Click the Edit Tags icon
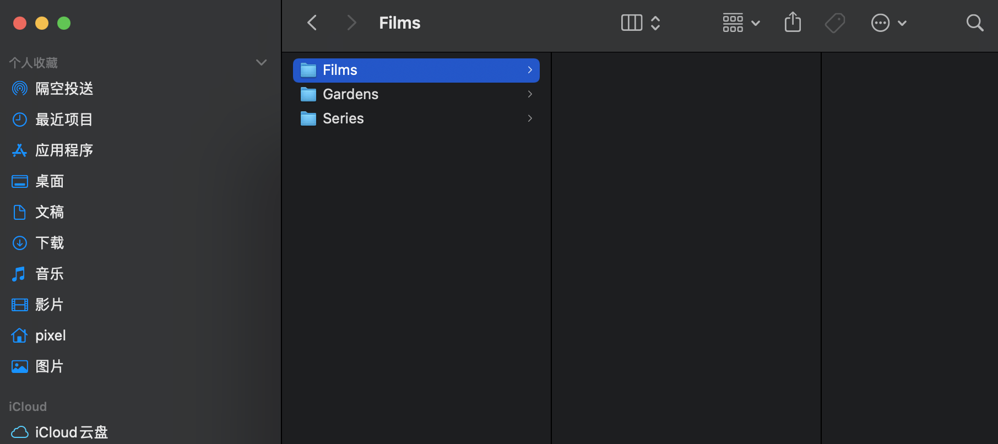998x444 pixels. coord(834,23)
